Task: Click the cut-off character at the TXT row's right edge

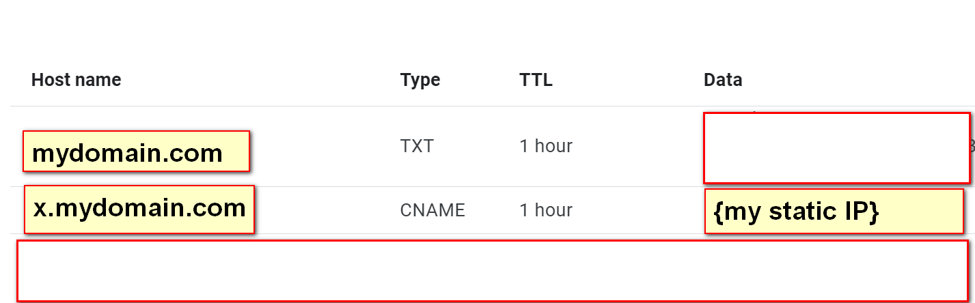Action: (x=972, y=146)
